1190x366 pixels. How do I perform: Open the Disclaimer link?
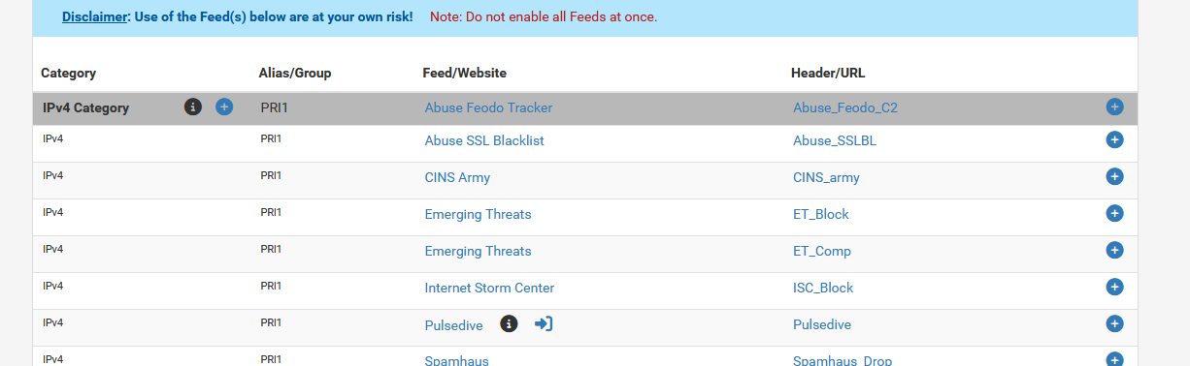point(94,16)
